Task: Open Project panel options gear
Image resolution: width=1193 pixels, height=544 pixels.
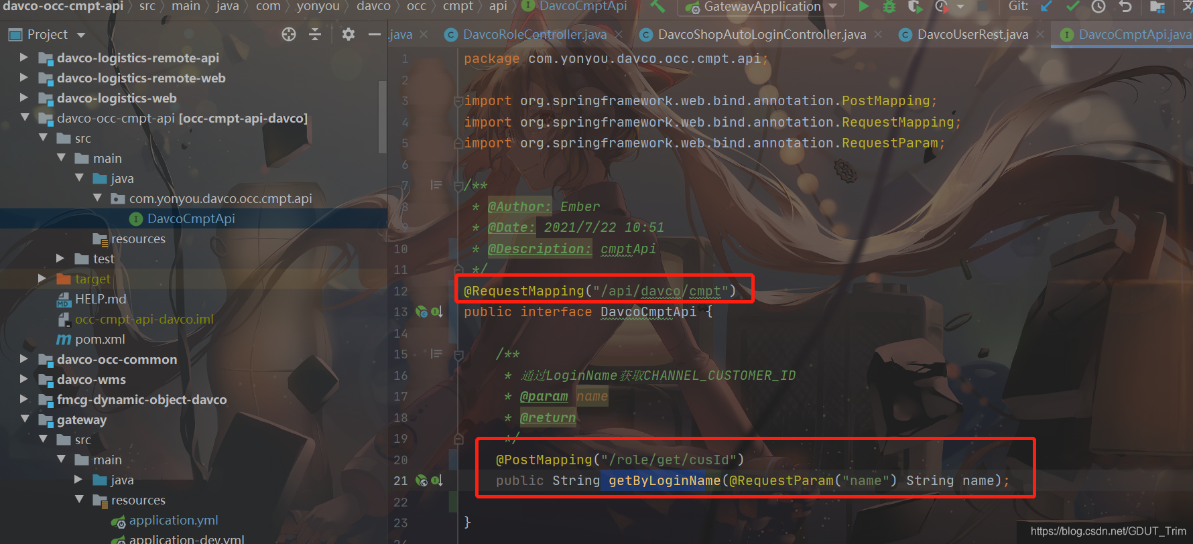Action: 348,34
